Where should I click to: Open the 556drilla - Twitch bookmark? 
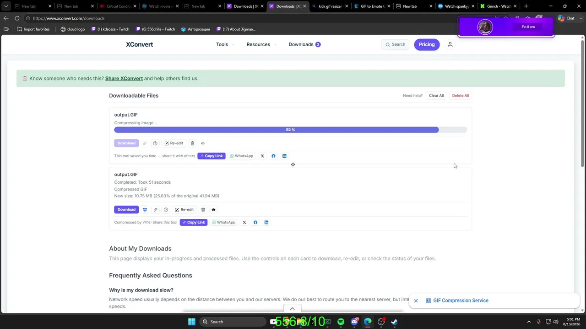pos(155,29)
